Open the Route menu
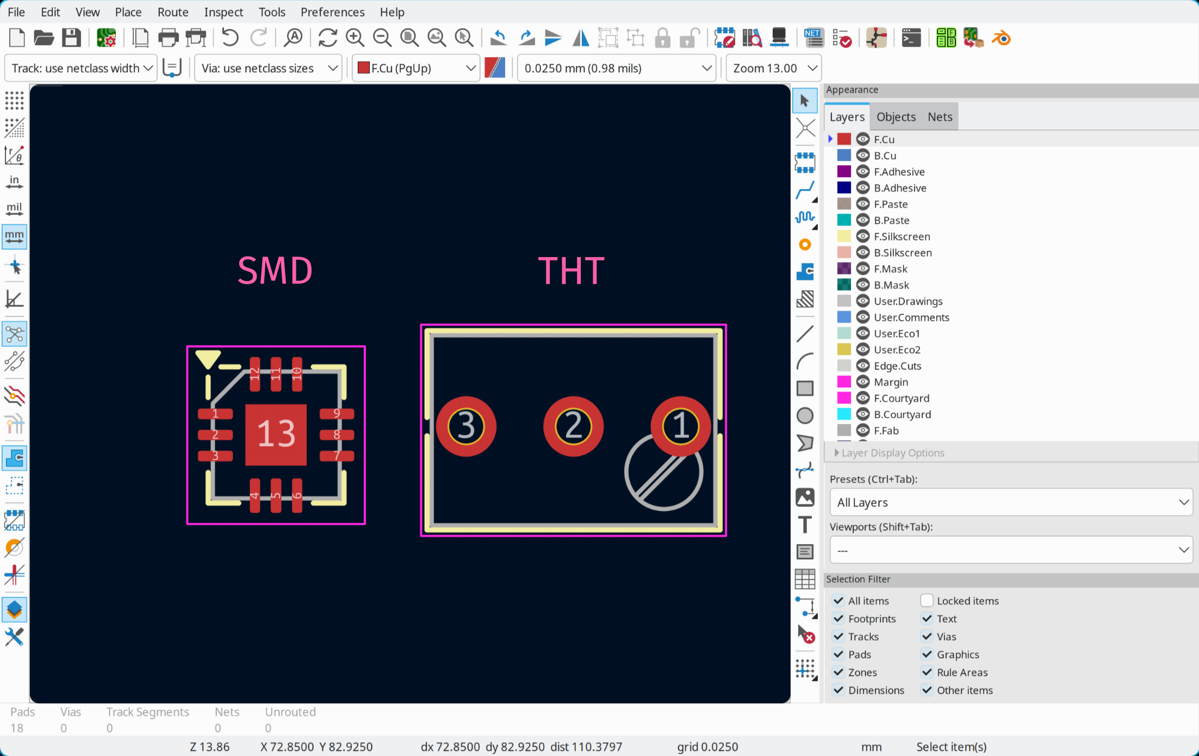The width and height of the screenshot is (1199, 756). point(173,12)
